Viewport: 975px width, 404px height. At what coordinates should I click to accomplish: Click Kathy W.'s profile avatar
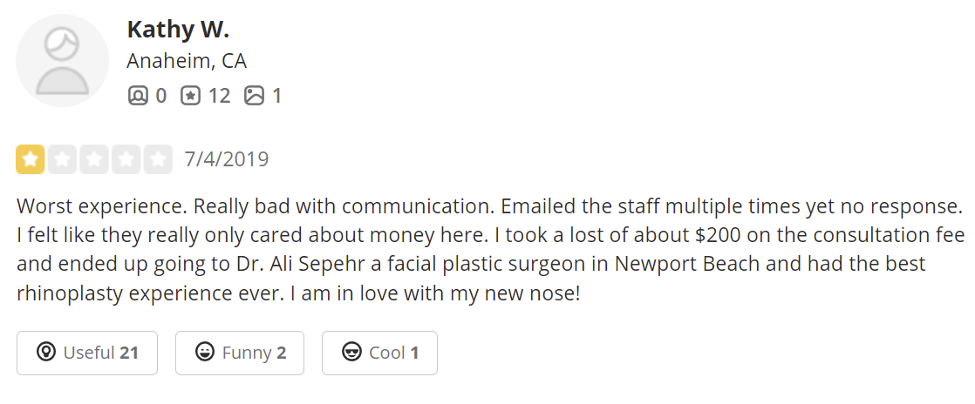[x=63, y=61]
